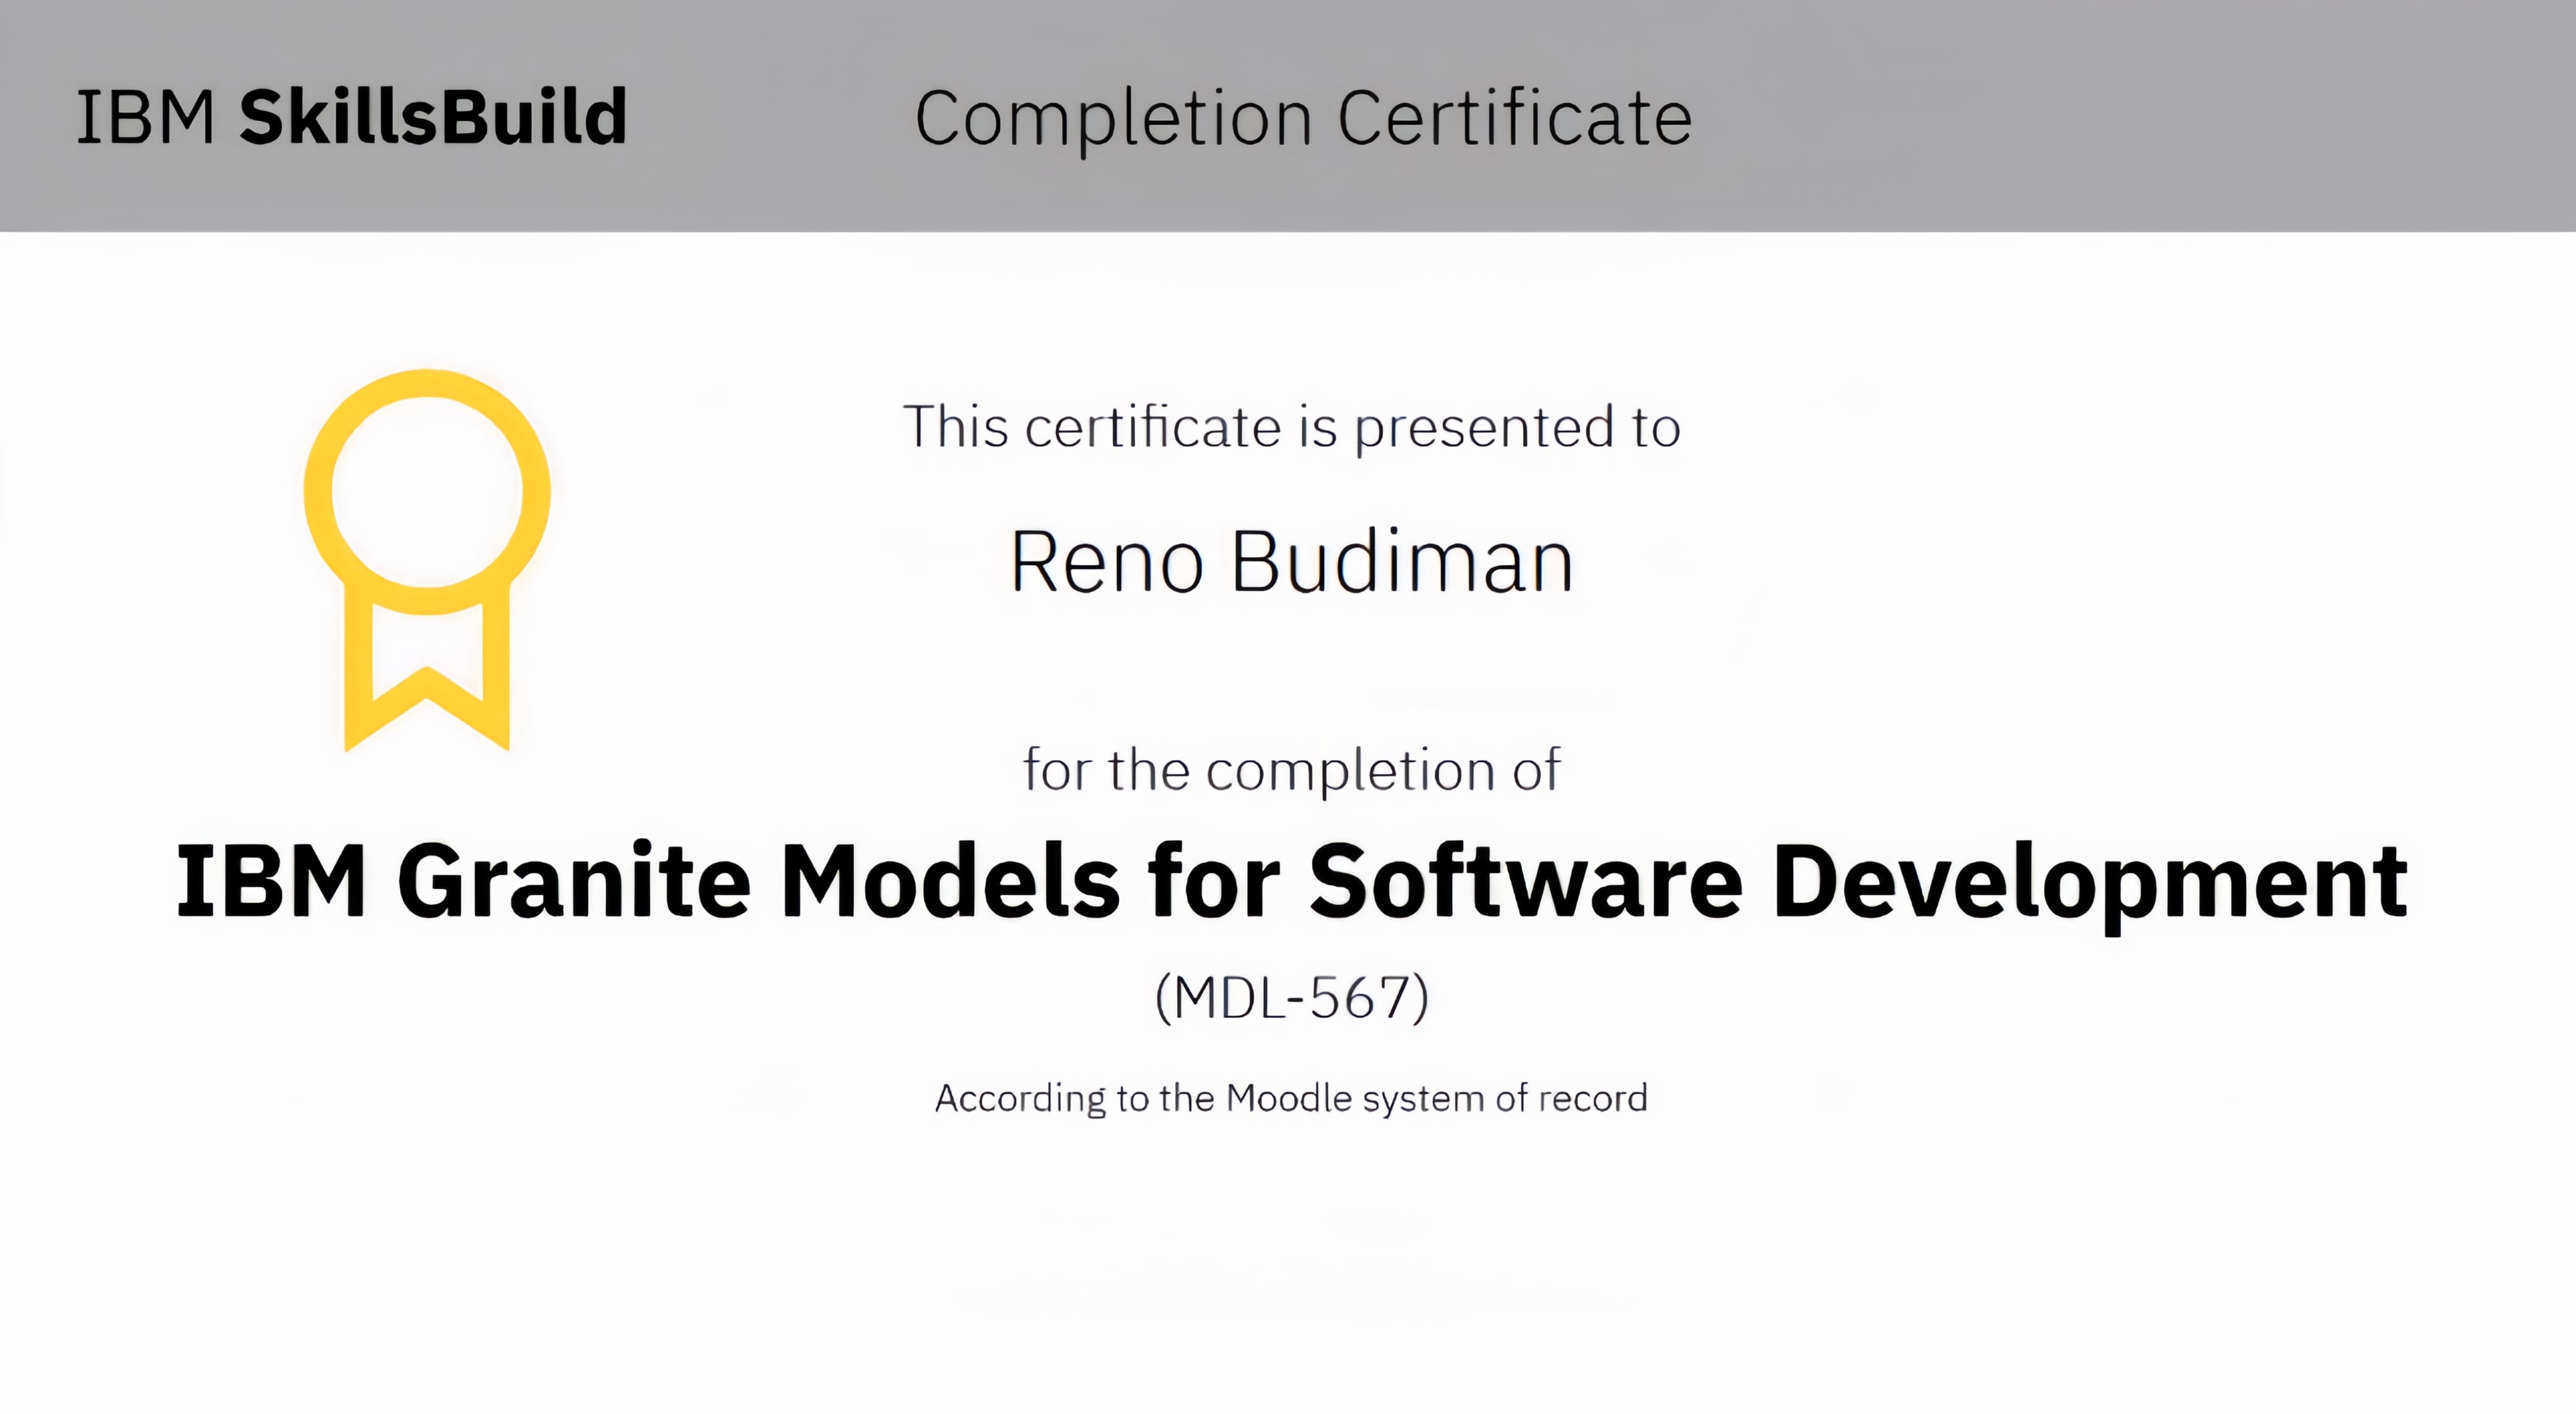This screenshot has width=2576, height=1414.
Task: Click the "IBM" at start of course title
Action: click(x=271, y=881)
